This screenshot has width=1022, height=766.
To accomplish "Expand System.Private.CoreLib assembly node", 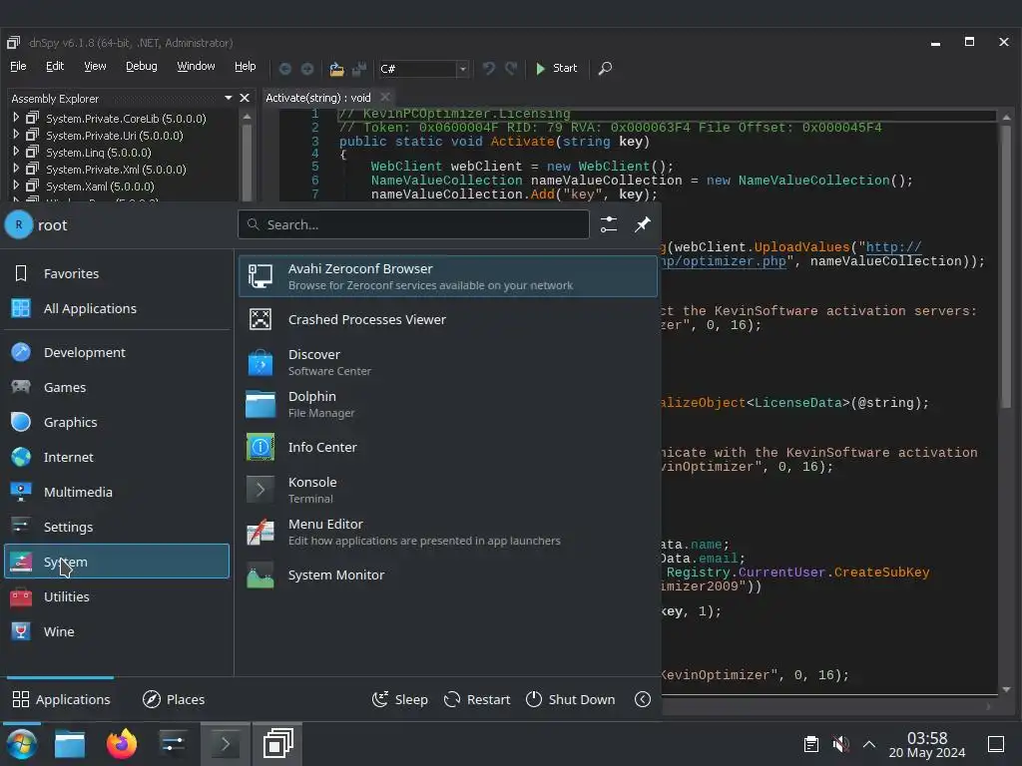I will [16, 118].
